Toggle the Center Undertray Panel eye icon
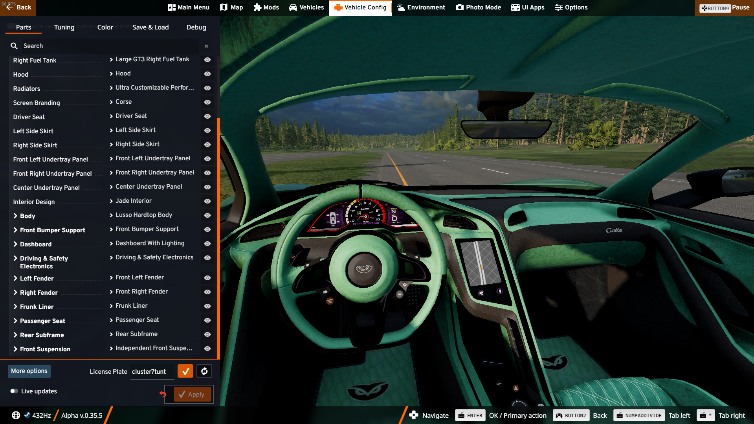 (x=207, y=187)
